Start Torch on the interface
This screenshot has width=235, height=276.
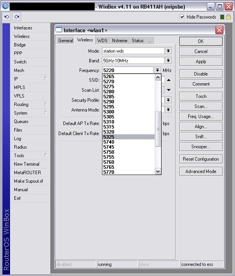coord(201,96)
